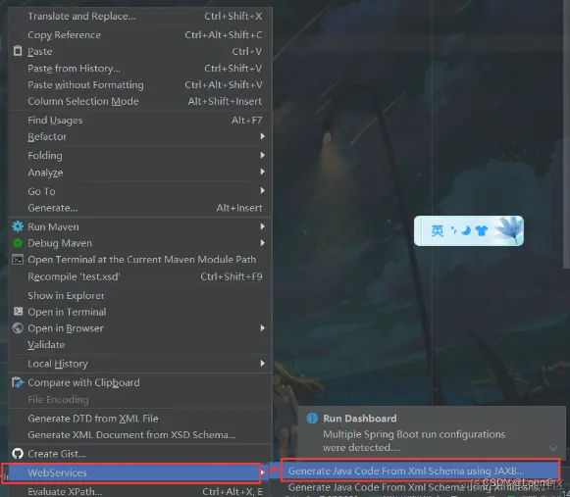
Task: Click the Create Gist... menu text
Action: (57, 454)
